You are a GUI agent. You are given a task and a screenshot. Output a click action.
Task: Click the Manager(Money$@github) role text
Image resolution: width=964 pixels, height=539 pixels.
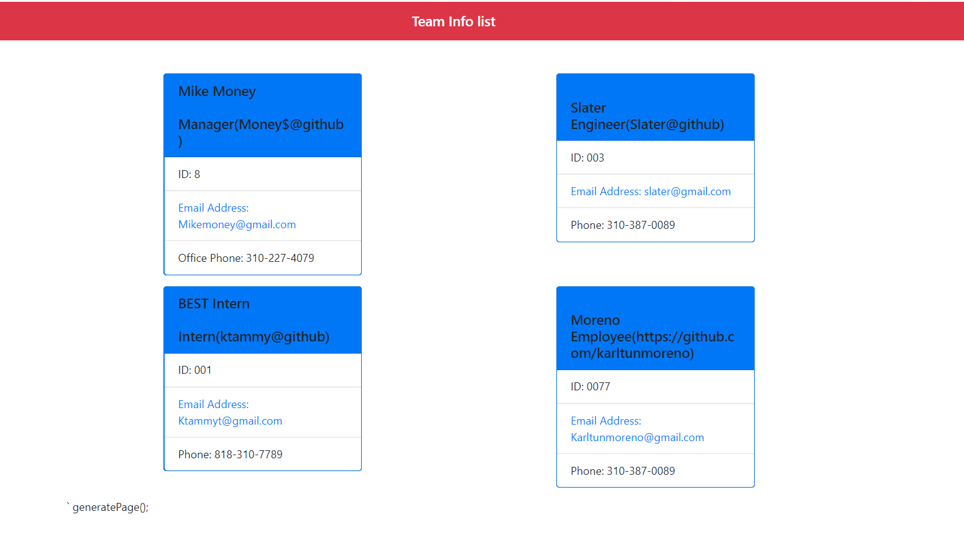[x=261, y=133]
